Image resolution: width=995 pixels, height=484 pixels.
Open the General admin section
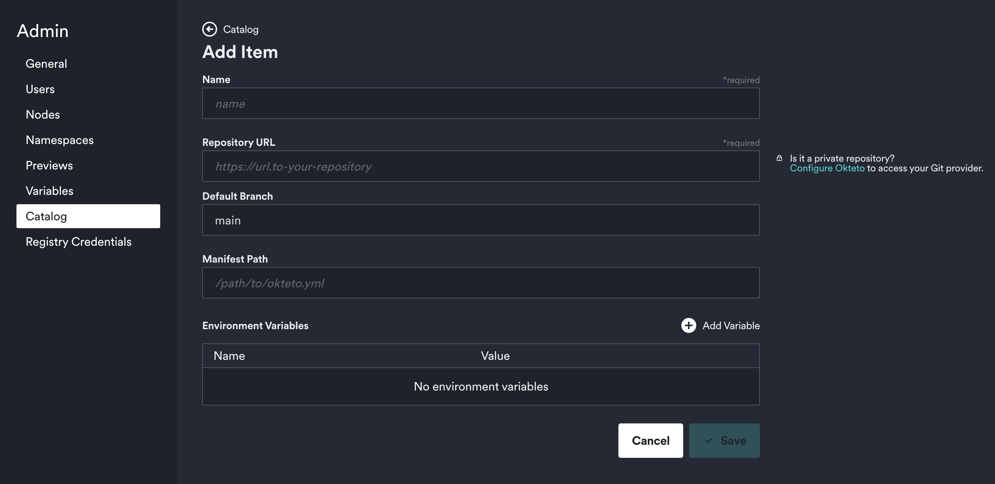coord(46,63)
